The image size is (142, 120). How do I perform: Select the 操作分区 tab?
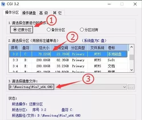[12, 12]
